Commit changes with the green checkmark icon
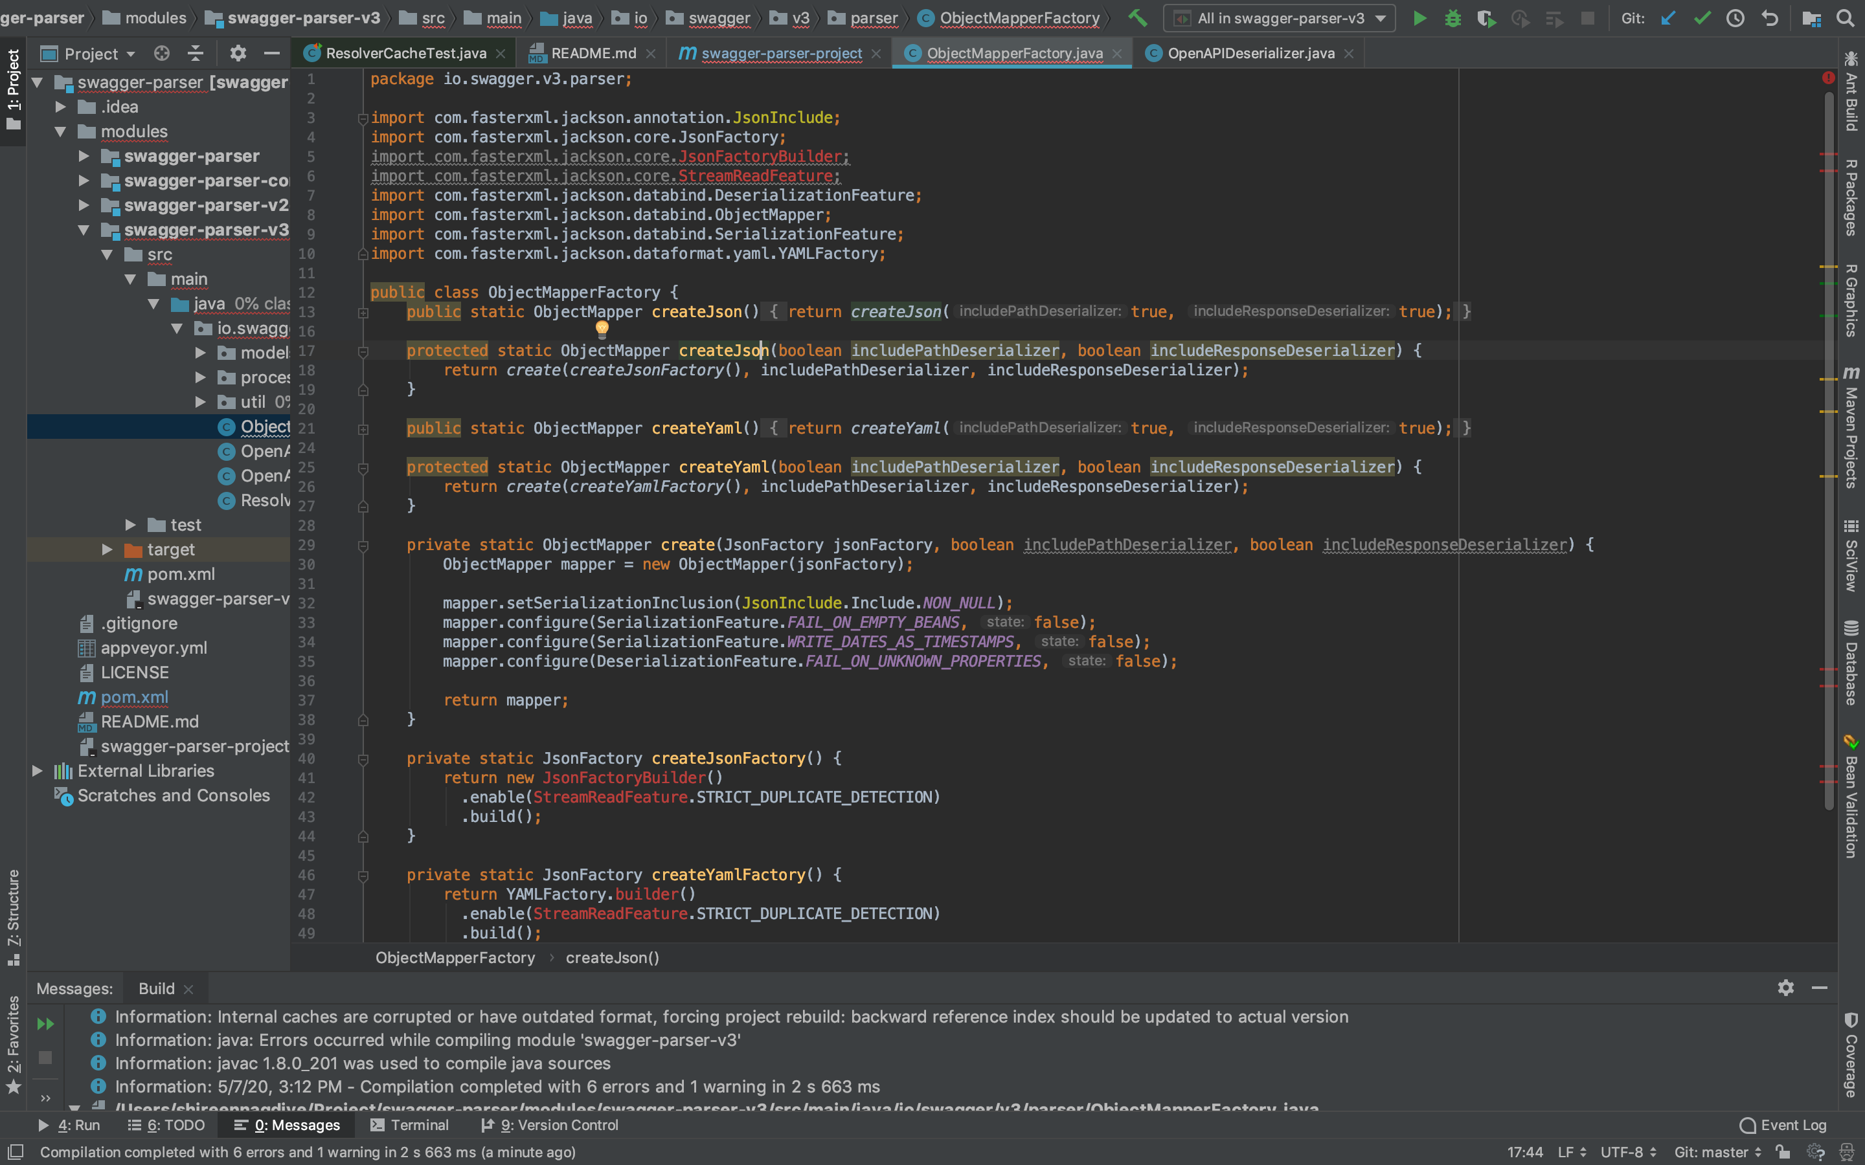Image resolution: width=1865 pixels, height=1165 pixels. 1702,17
